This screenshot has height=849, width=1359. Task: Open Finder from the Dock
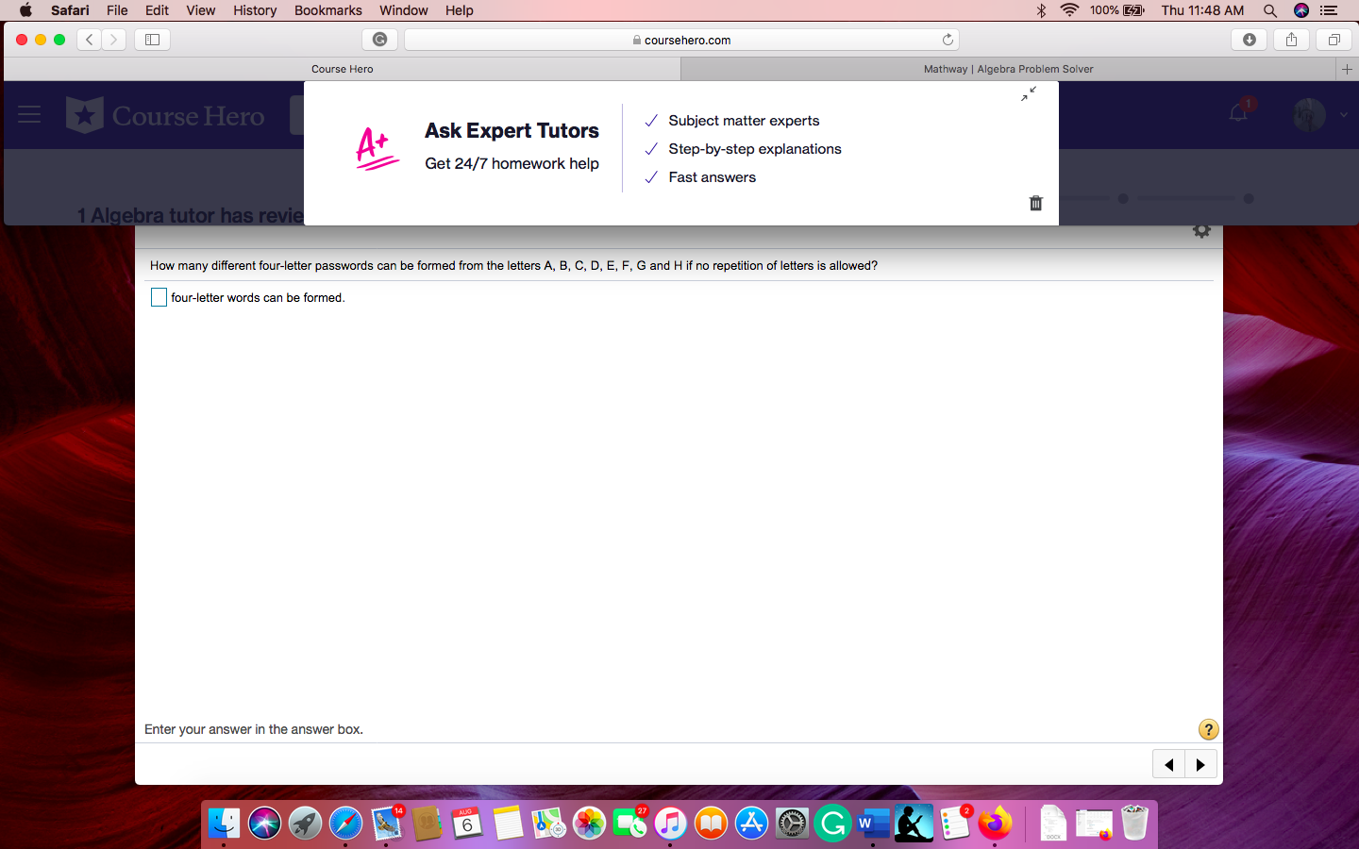point(224,824)
